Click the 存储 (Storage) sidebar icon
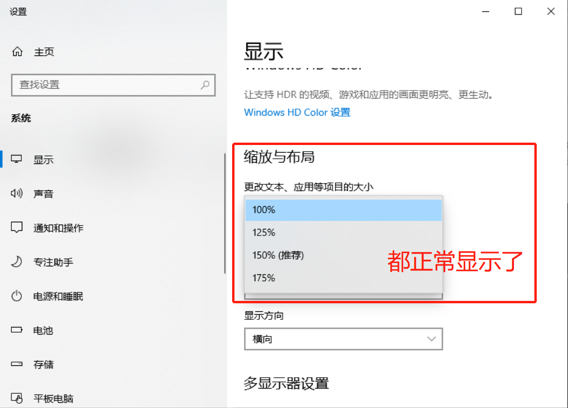The height and width of the screenshot is (408, 568). click(17, 364)
